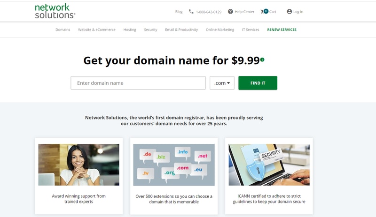Open the Domains menu
The width and height of the screenshot is (376, 217).
[63, 30]
